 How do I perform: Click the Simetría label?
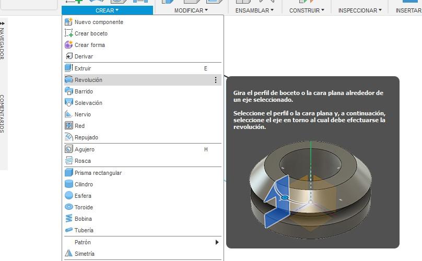tap(85, 254)
